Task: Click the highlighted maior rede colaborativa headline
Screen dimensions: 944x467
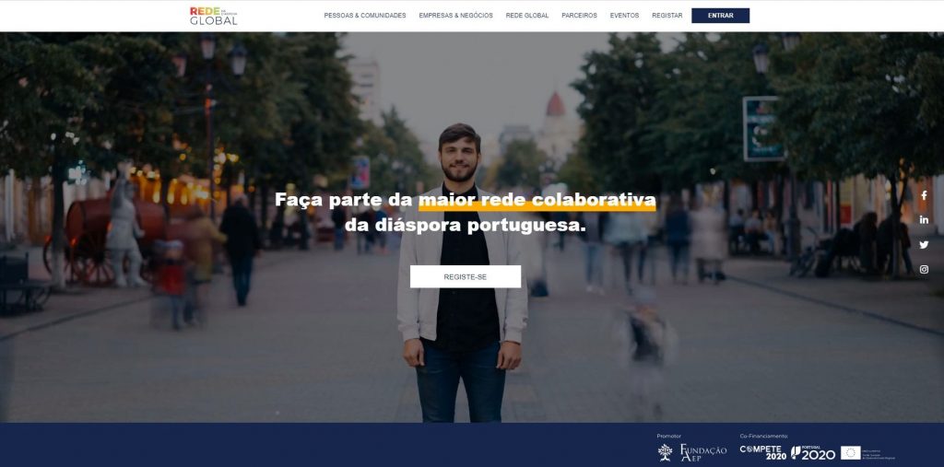Action: pos(537,200)
